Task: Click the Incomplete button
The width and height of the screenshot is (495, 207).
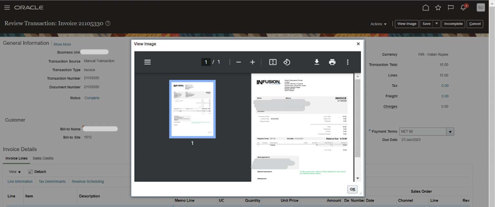Action: [x=453, y=24]
